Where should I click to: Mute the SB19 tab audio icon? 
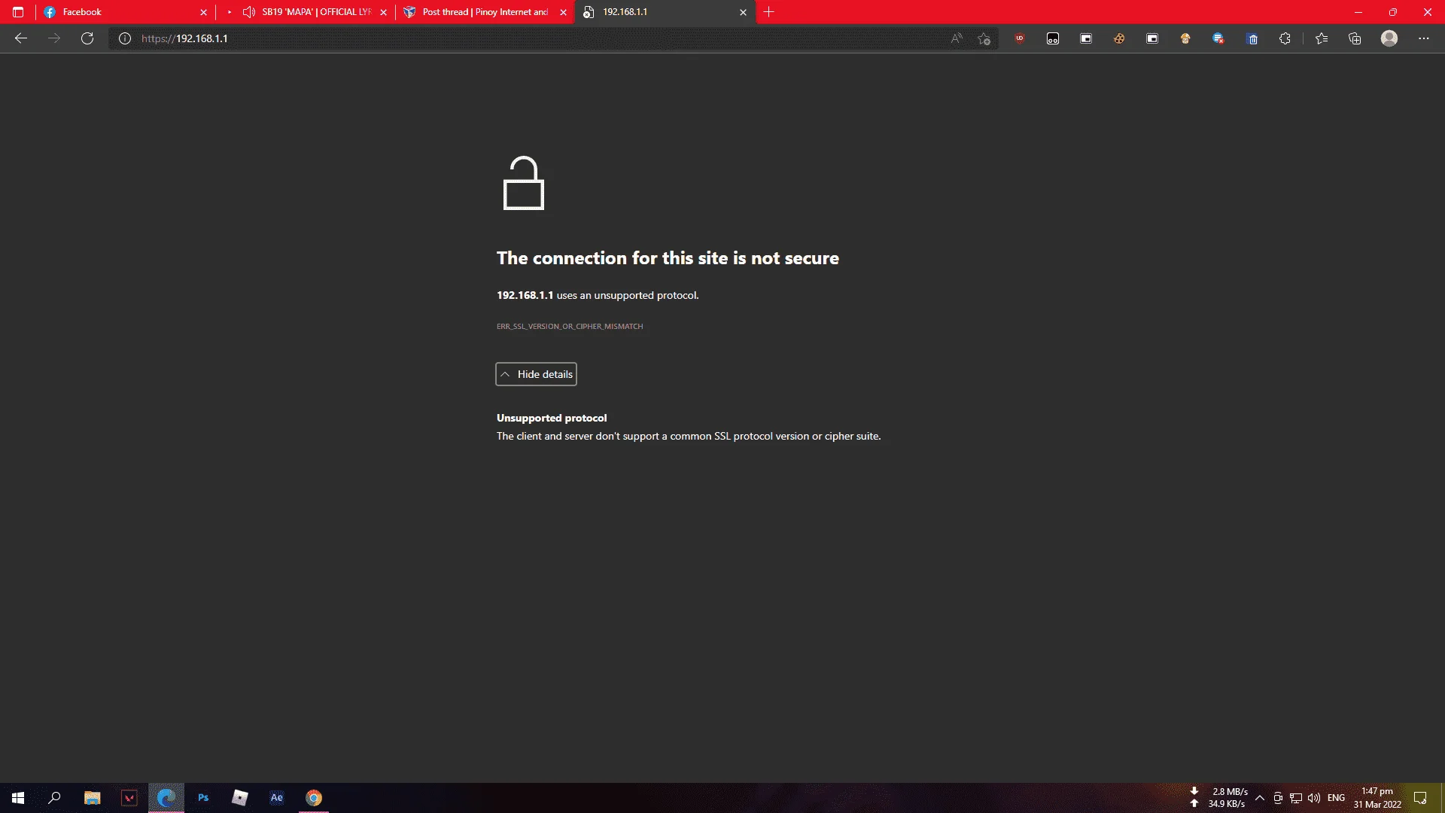point(249,12)
